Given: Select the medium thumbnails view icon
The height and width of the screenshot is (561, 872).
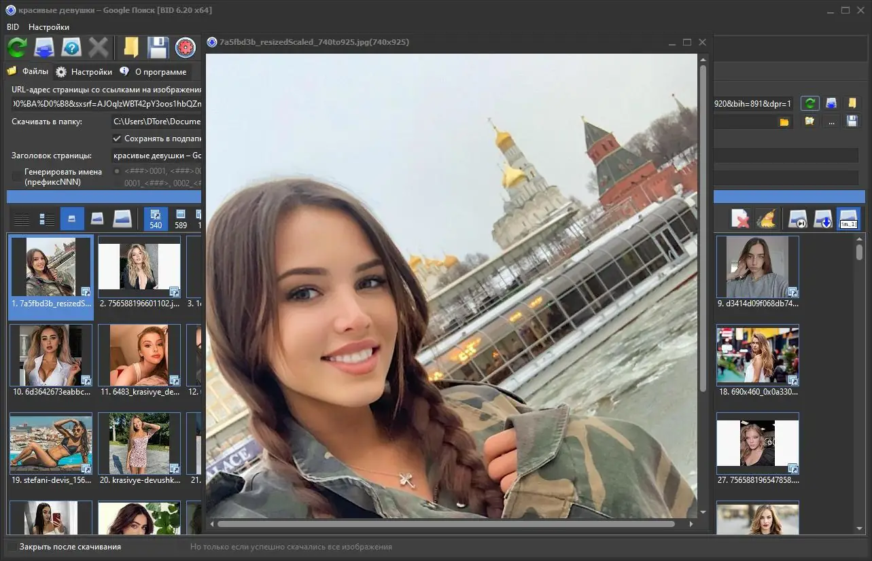Looking at the screenshot, I should tap(97, 219).
